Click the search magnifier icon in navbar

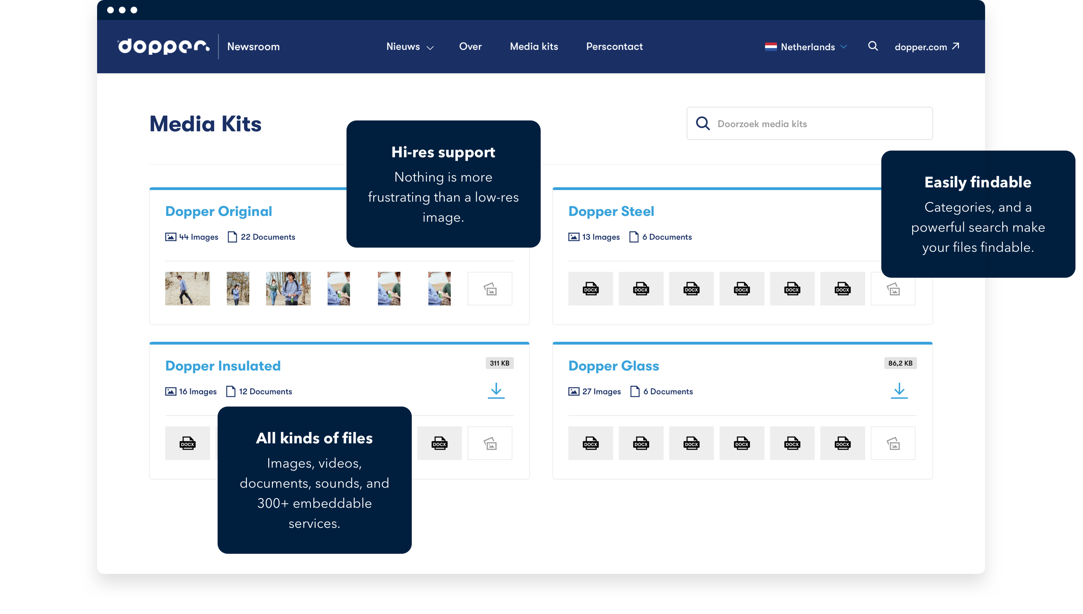[873, 46]
